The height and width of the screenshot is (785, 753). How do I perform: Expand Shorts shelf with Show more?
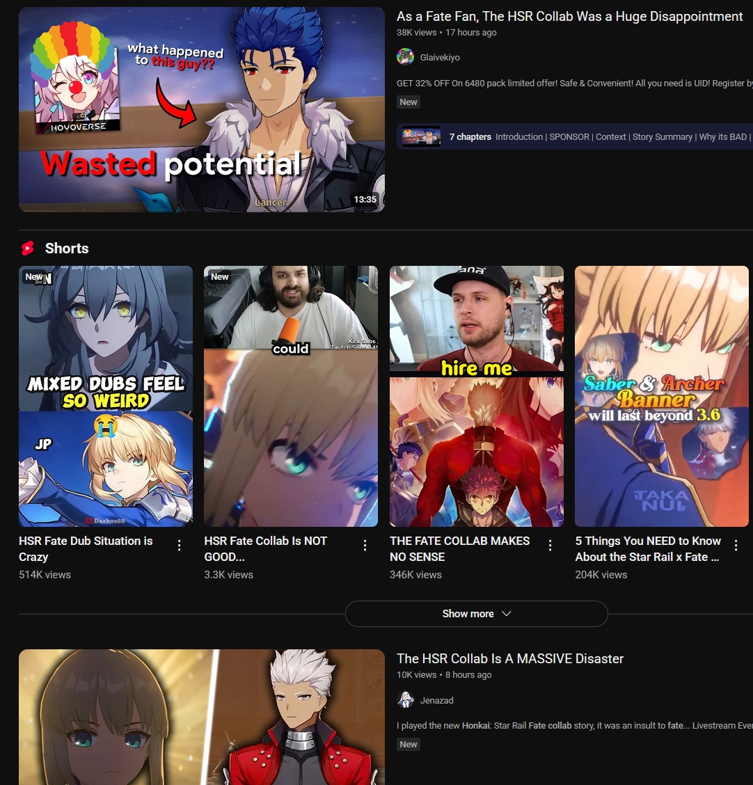click(x=476, y=614)
